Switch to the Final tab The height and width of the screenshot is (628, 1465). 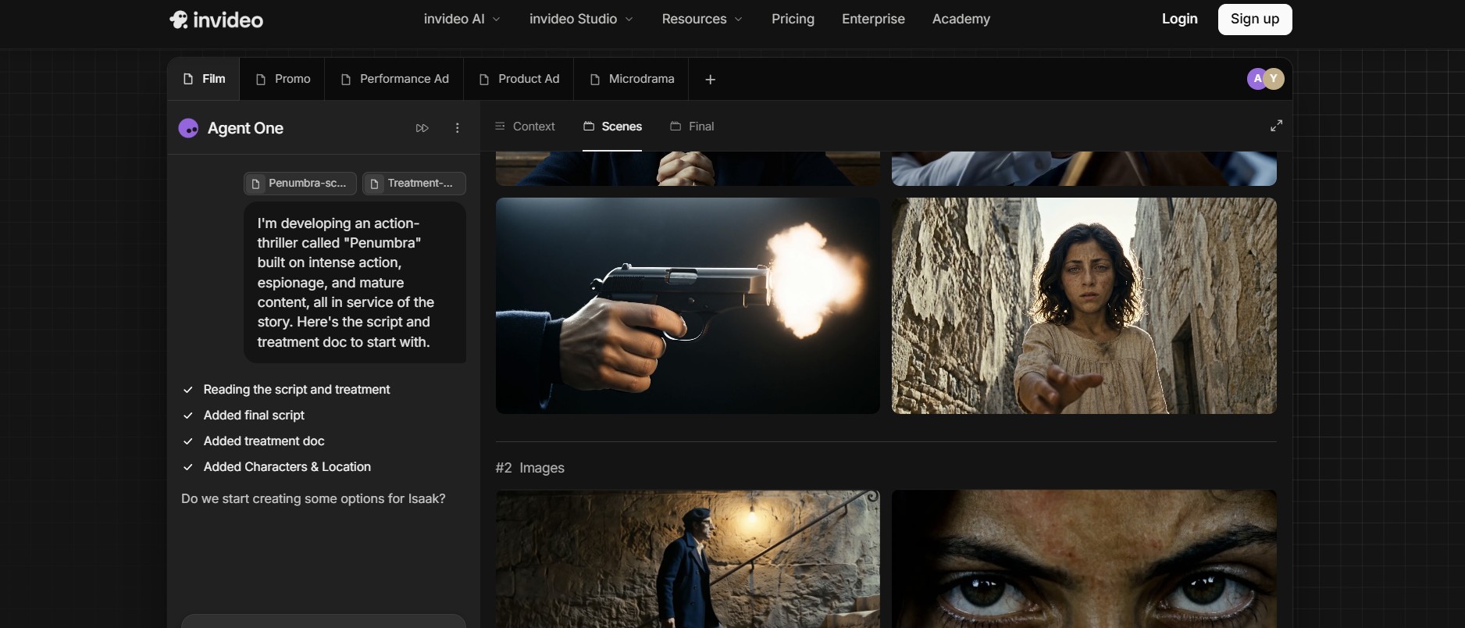click(x=692, y=127)
